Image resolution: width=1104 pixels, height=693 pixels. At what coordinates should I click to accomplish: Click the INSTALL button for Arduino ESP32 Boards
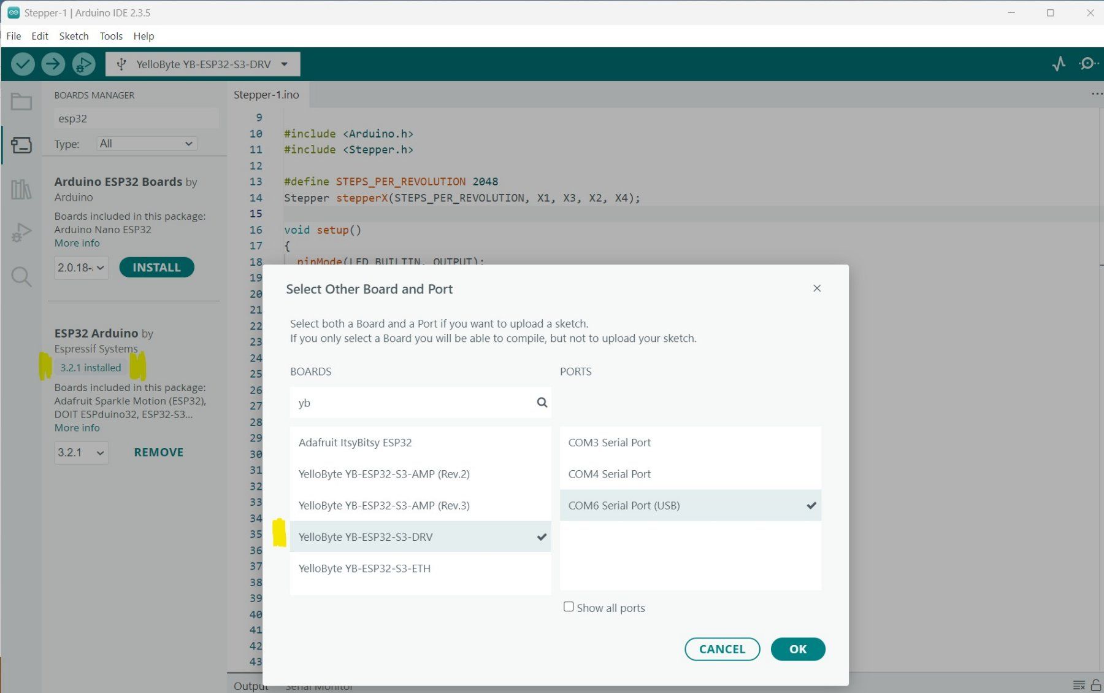(x=156, y=268)
